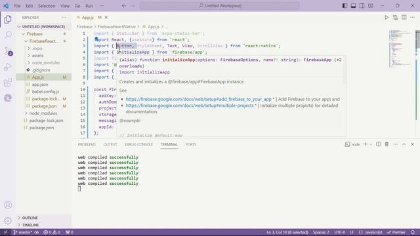Close the App.js editor tab
The height and width of the screenshot is (236, 420).
click(106, 18)
